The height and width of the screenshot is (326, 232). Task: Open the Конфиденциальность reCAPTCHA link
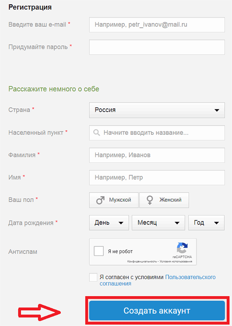click(142, 261)
